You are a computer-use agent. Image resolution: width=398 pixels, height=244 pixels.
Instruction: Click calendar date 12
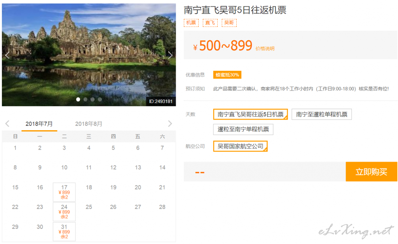click(113, 167)
